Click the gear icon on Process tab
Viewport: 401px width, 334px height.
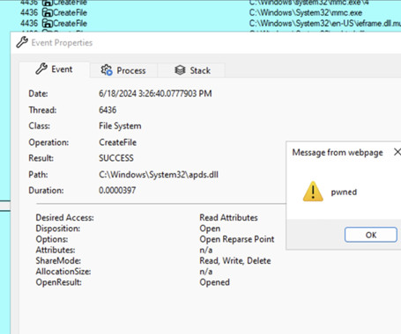(x=107, y=70)
